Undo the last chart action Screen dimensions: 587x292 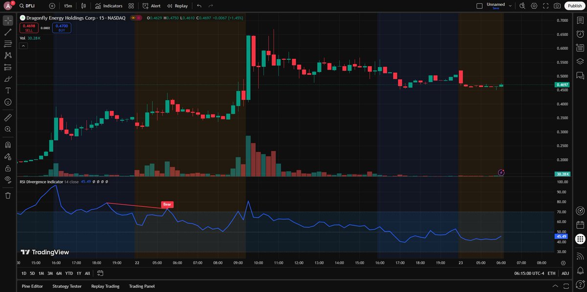(x=199, y=6)
